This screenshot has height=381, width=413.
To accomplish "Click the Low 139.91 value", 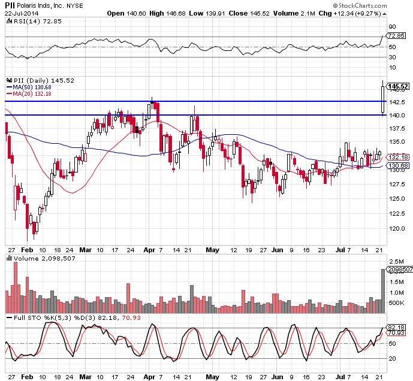I will (207, 13).
